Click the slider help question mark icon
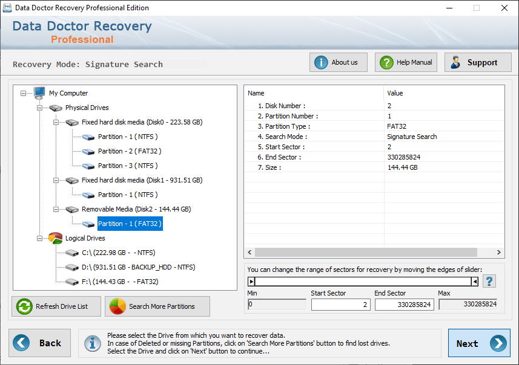 pyautogui.click(x=489, y=282)
